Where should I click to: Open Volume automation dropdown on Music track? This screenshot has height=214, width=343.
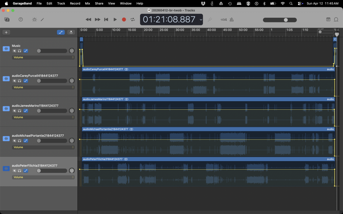[x=43, y=58]
